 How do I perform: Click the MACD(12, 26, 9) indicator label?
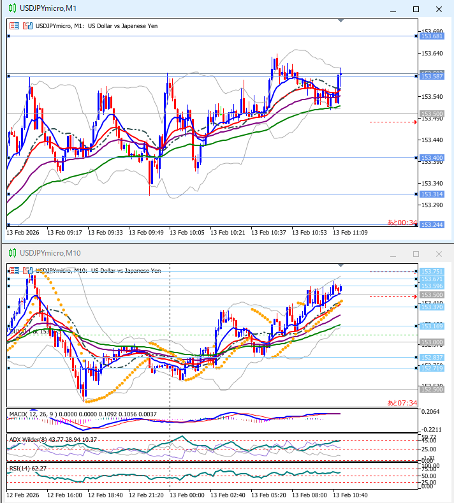32,414
